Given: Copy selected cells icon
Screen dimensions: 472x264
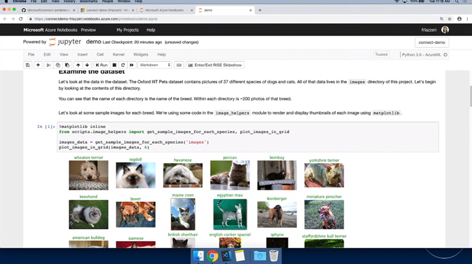Looking at the screenshot, I should click(x=58, y=65).
